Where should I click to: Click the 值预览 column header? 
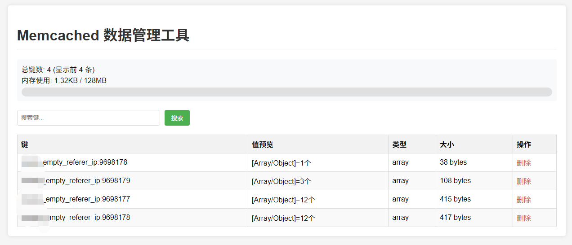263,144
